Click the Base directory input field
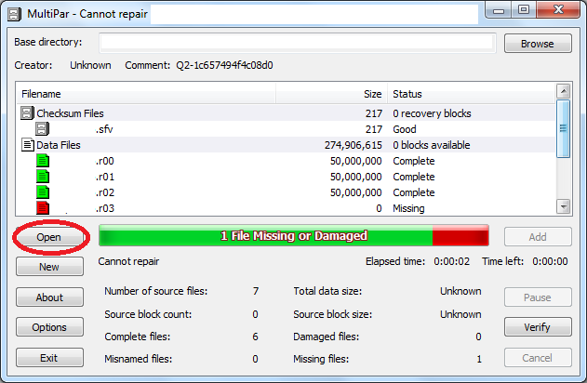 pyautogui.click(x=298, y=43)
